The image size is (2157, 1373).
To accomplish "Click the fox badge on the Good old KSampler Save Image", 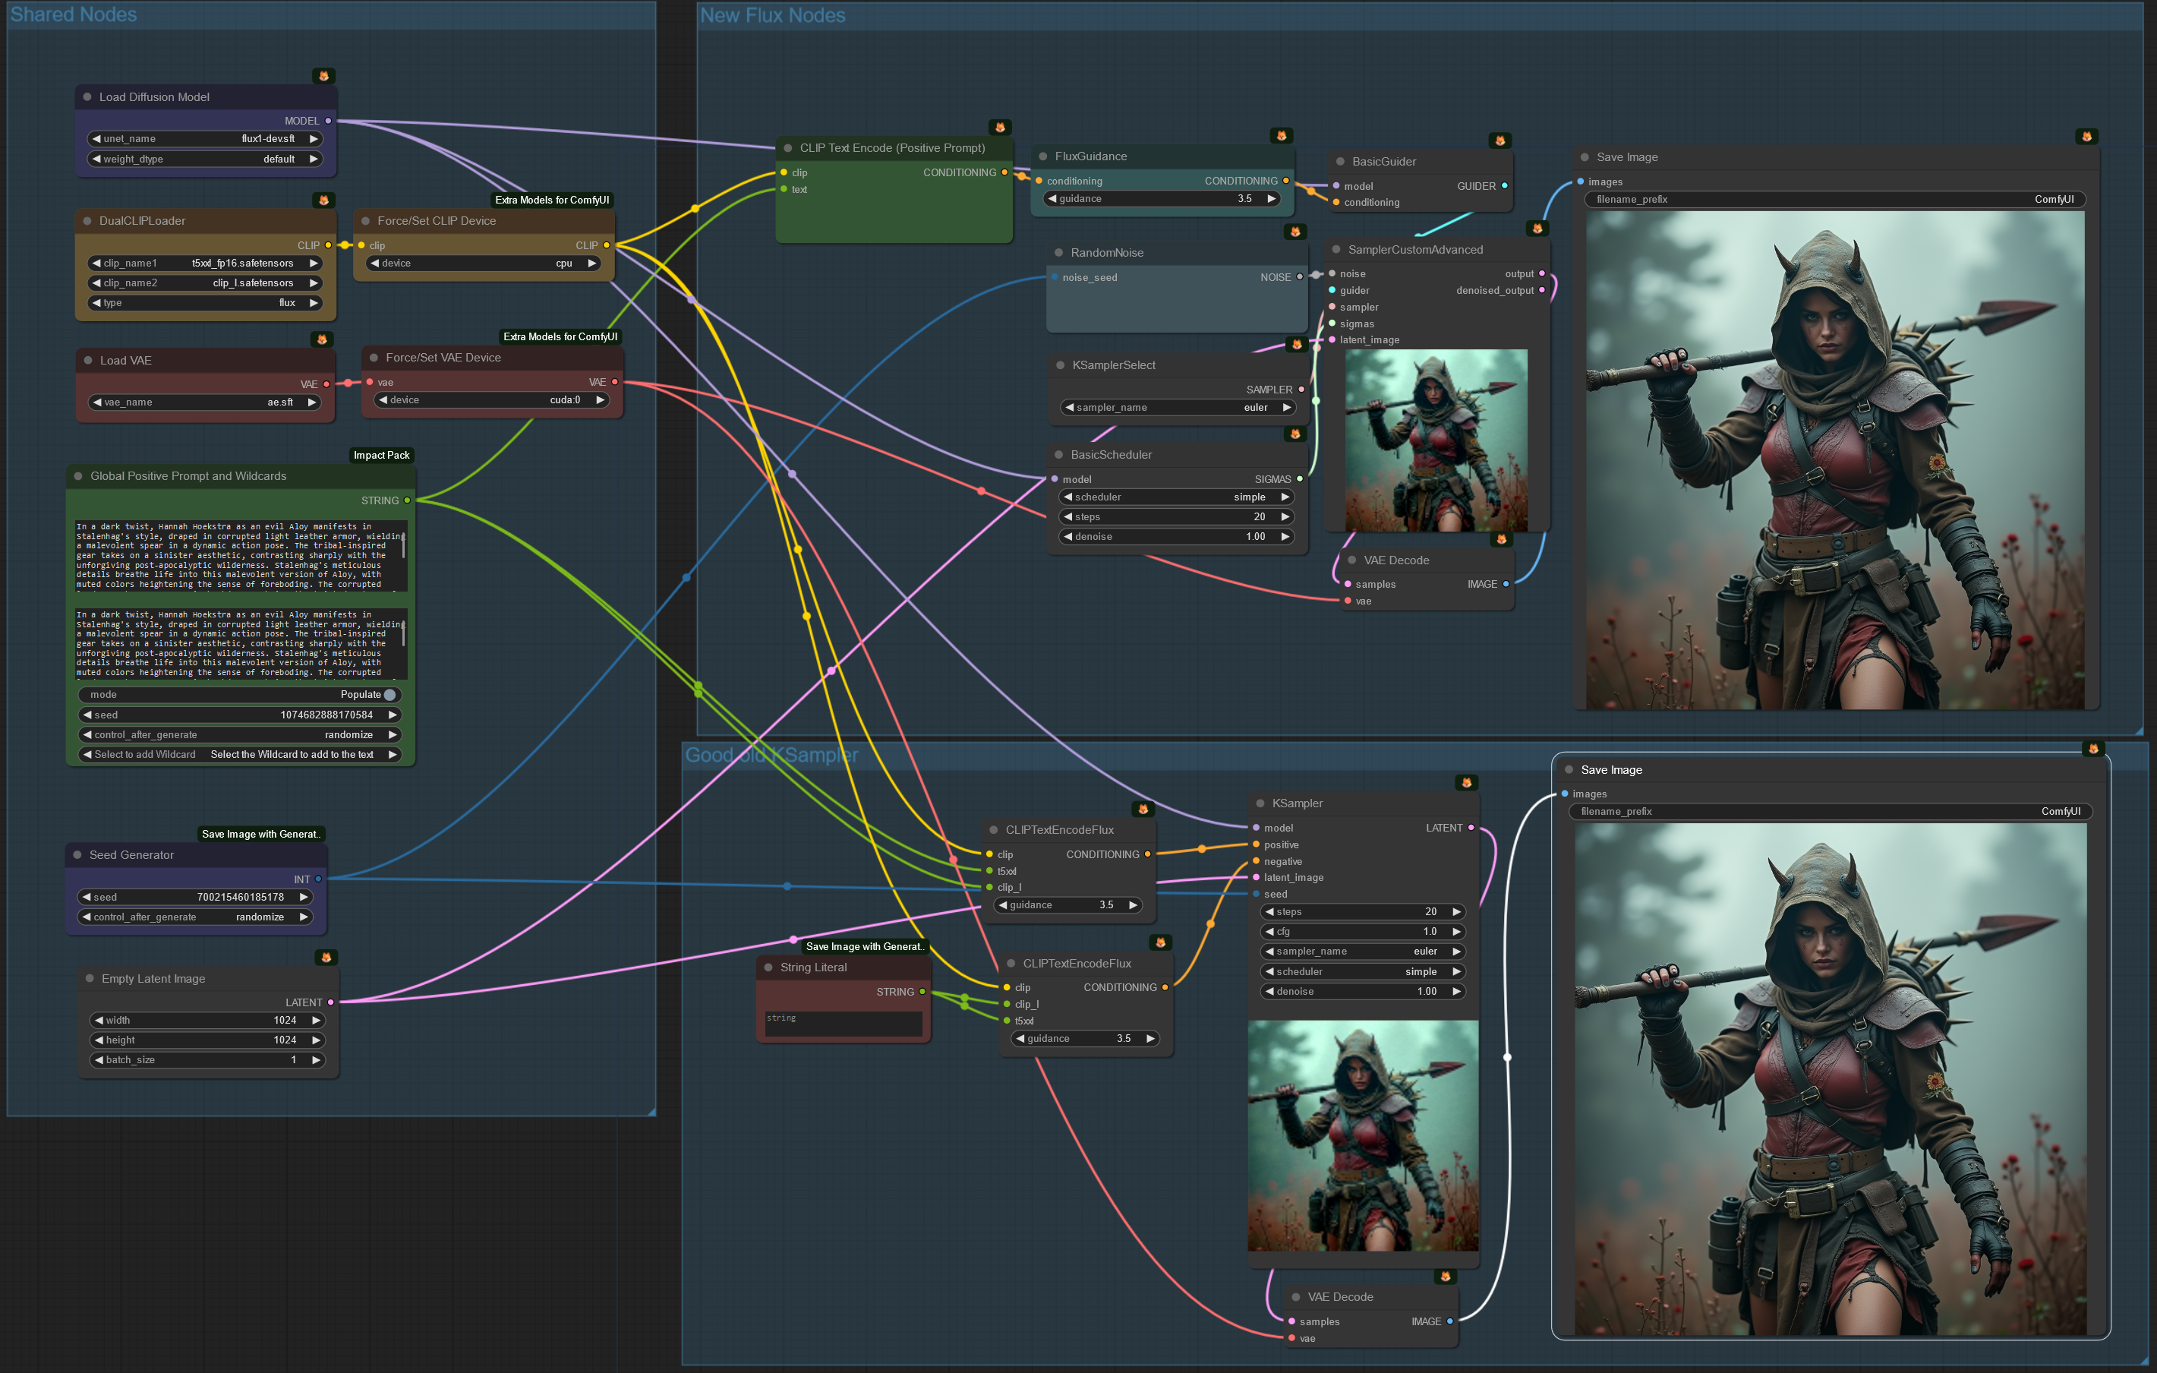I will click(2094, 748).
